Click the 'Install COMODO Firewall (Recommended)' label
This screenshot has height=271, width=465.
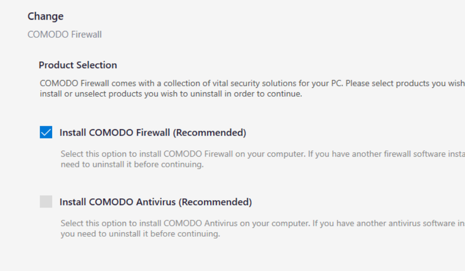pos(152,133)
